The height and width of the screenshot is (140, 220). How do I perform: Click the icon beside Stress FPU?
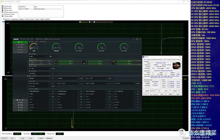click(3, 8)
